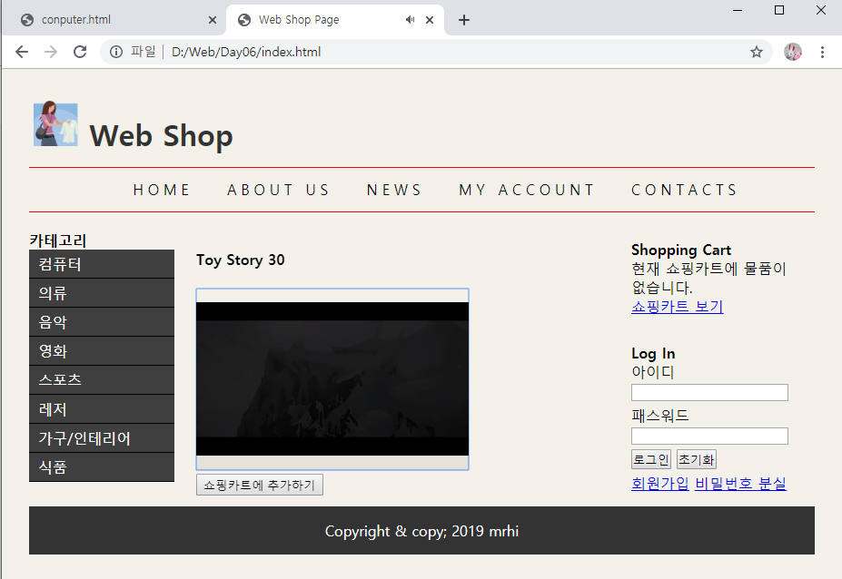Click the address bar URL
The height and width of the screenshot is (579, 842).
click(x=246, y=52)
